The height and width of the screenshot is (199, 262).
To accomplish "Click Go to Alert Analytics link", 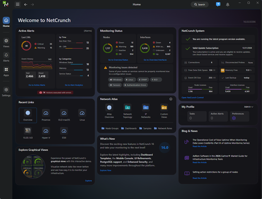I will tap(74, 85).
